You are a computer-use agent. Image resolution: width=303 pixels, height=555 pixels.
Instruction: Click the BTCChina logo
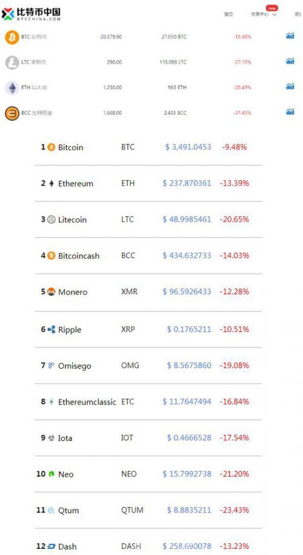click(31, 14)
